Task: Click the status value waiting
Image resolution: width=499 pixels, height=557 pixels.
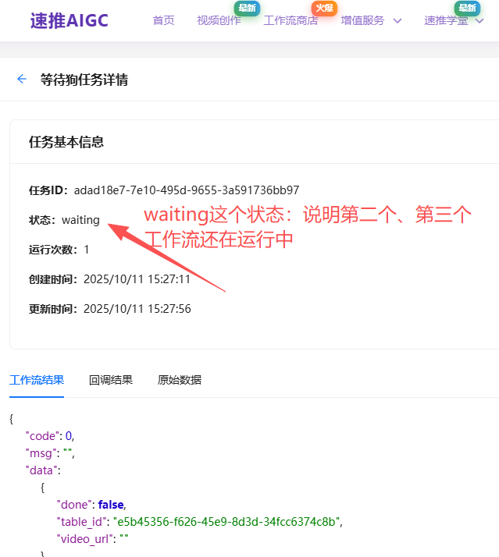Action: click(80, 220)
